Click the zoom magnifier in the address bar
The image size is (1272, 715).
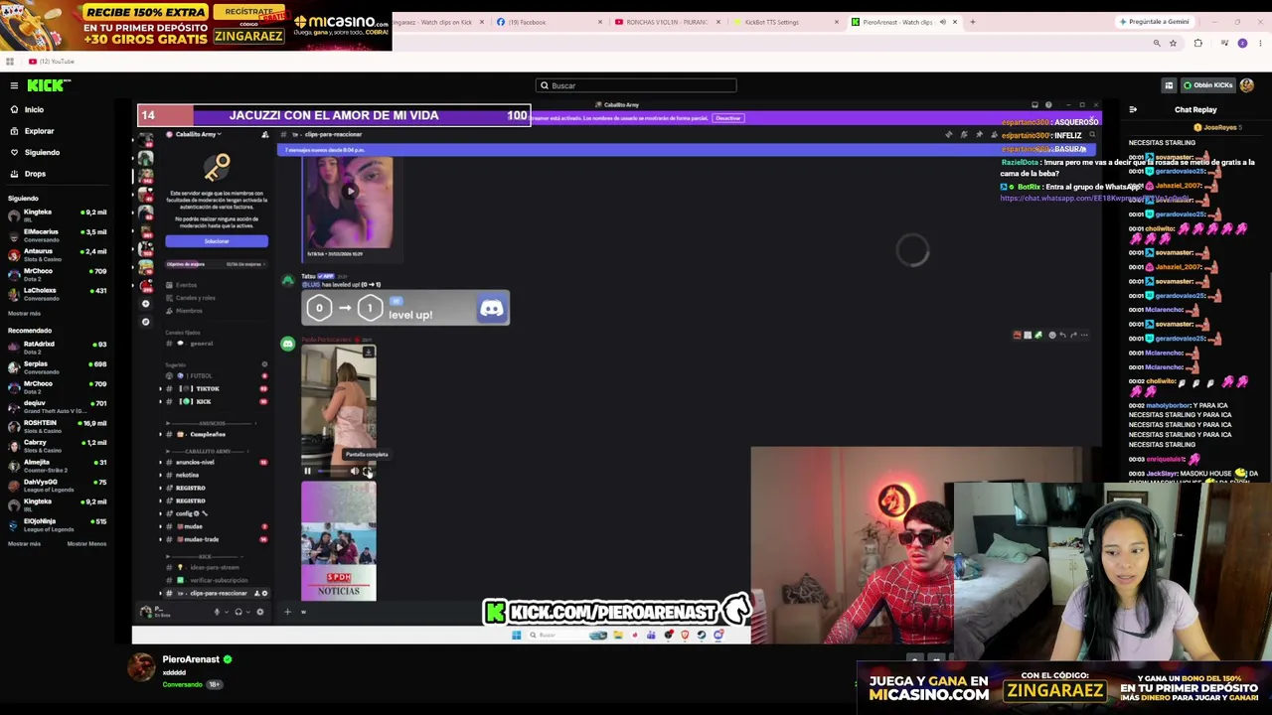pos(1157,43)
